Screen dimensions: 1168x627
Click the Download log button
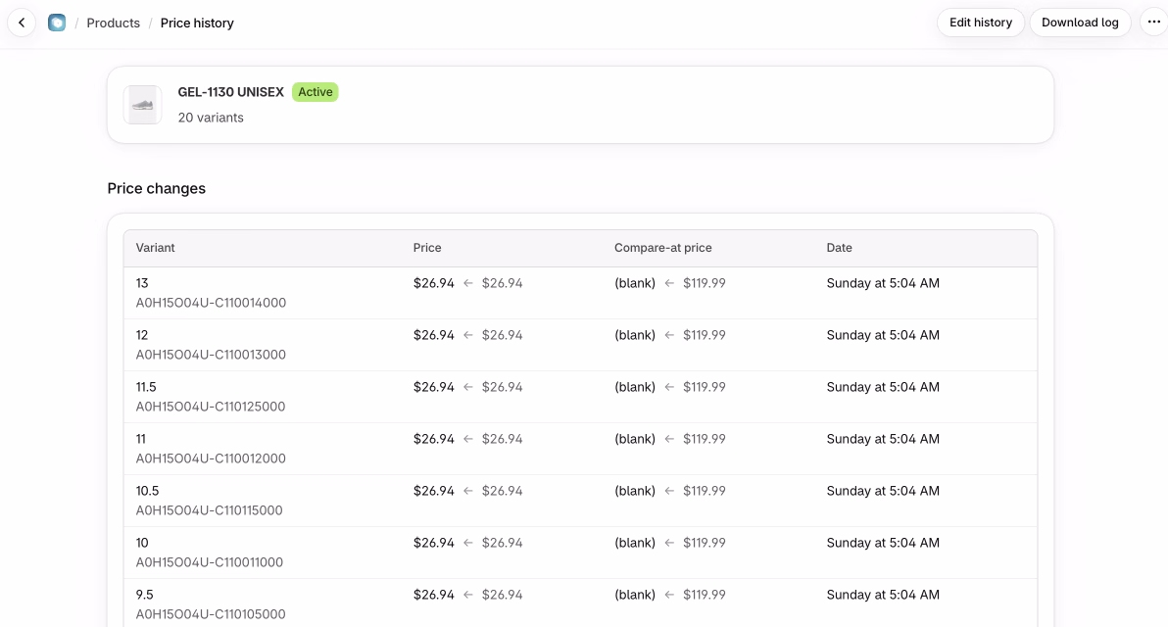point(1080,23)
